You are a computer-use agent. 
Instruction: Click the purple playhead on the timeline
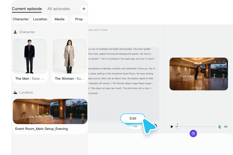pos(178,126)
